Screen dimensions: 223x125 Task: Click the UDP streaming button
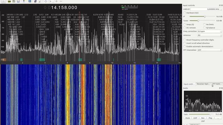coord(195,118)
